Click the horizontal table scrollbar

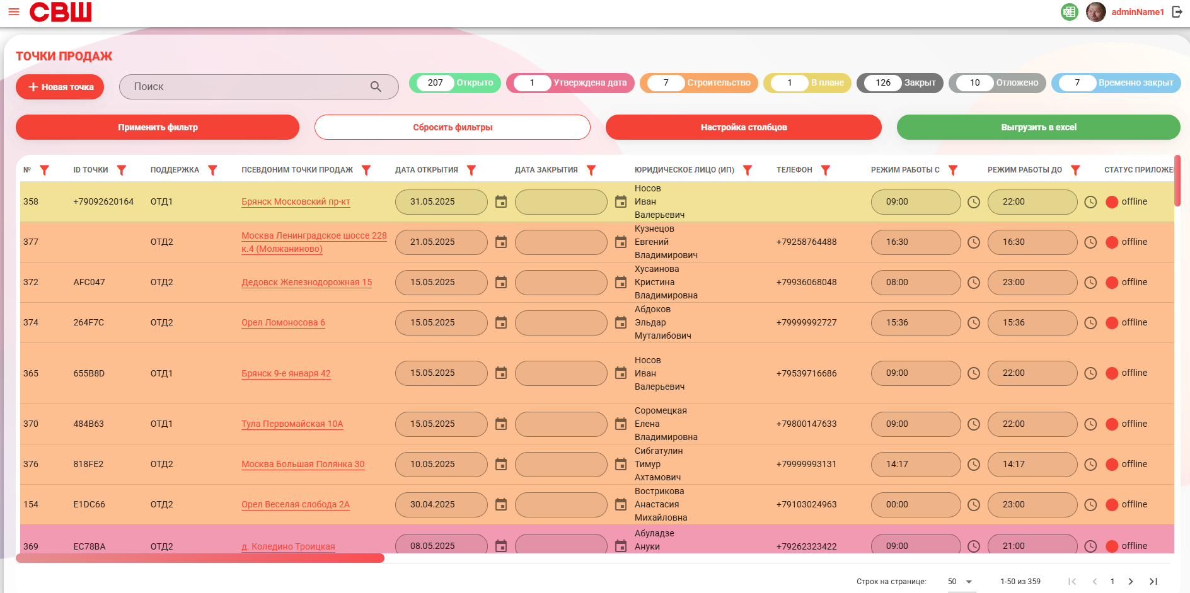coord(200,558)
